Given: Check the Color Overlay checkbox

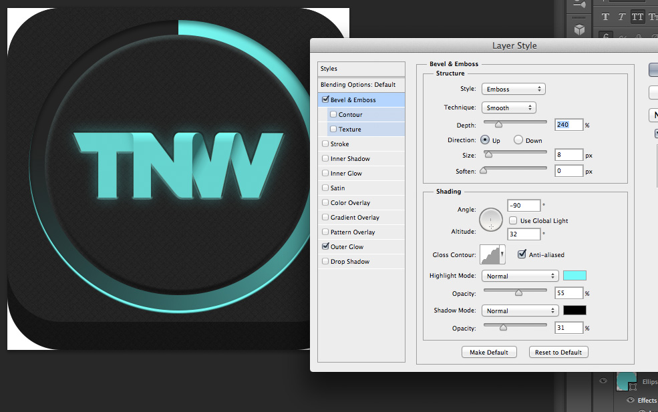Looking at the screenshot, I should click(325, 202).
